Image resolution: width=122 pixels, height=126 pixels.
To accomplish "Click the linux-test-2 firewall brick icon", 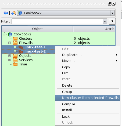I will pyautogui.click(x=21, y=51).
